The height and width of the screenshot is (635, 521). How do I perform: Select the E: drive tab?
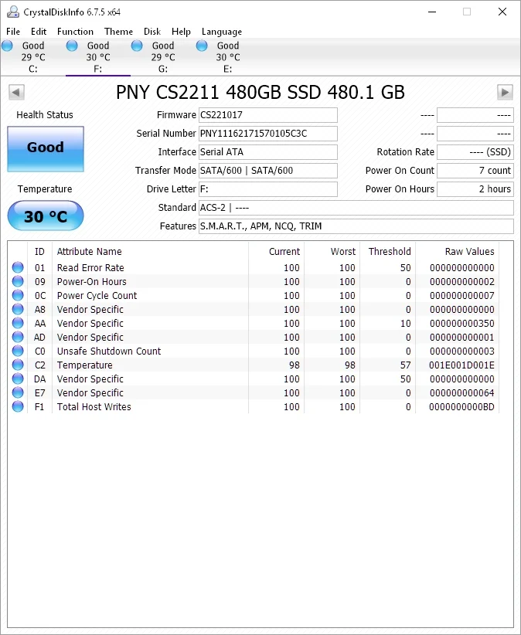tap(228, 57)
